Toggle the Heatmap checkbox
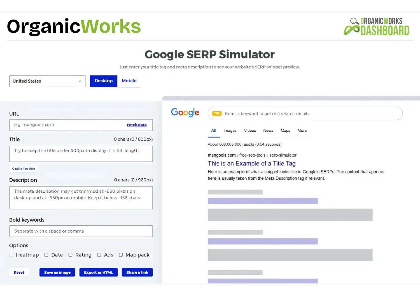 (x=11, y=255)
